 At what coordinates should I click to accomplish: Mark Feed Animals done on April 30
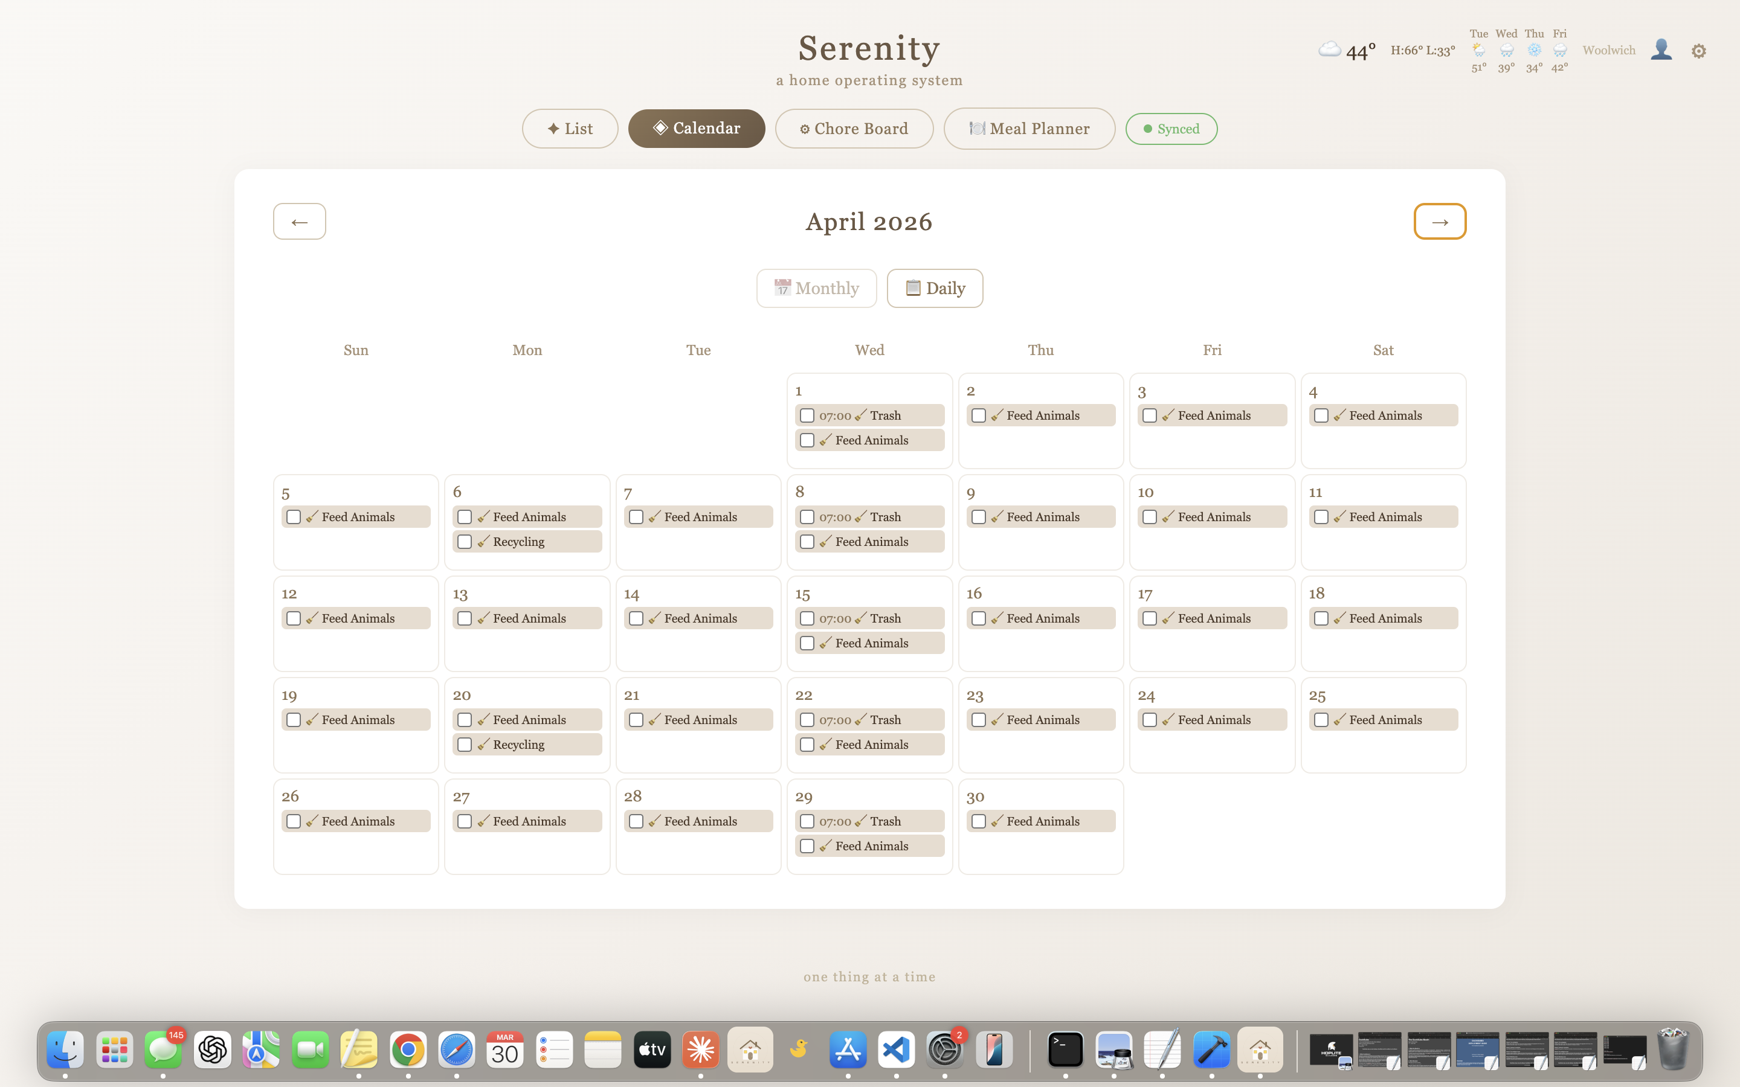[979, 821]
